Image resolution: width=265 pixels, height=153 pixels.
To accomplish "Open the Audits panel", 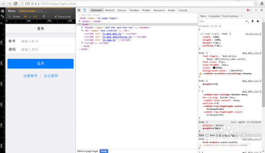I will point(171,10).
